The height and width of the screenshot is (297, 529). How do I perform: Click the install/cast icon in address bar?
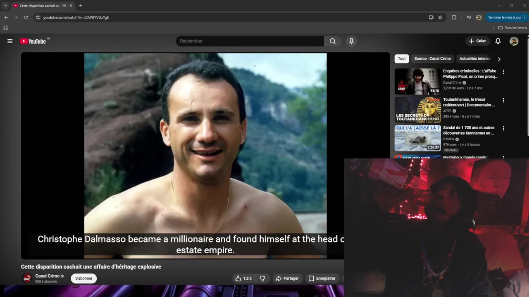click(431, 17)
